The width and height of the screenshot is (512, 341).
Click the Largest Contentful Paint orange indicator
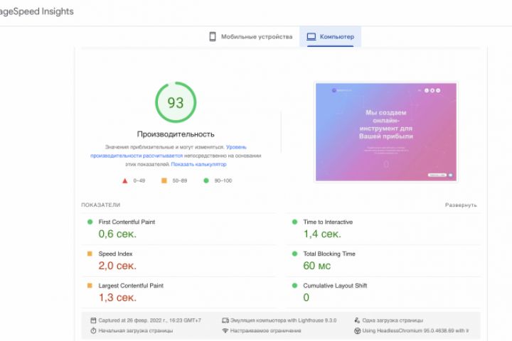click(x=90, y=286)
